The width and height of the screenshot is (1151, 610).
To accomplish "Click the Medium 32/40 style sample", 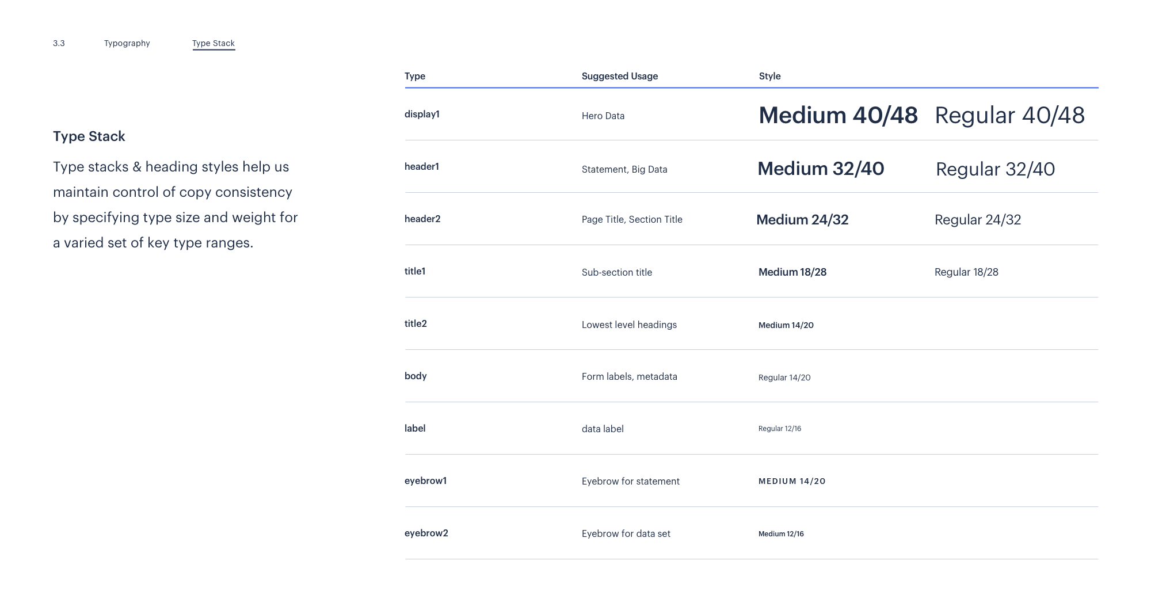I will click(x=821, y=169).
